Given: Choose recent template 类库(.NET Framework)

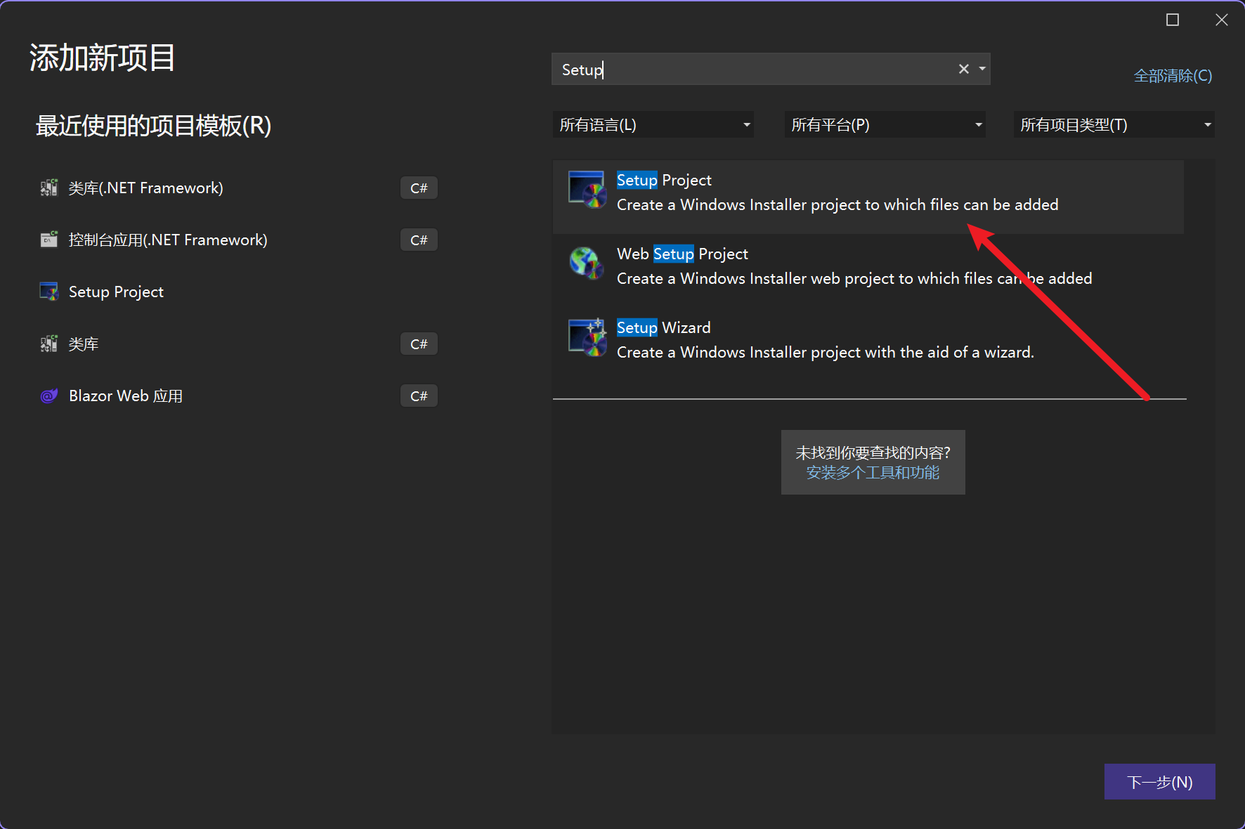Looking at the screenshot, I should click(x=239, y=188).
